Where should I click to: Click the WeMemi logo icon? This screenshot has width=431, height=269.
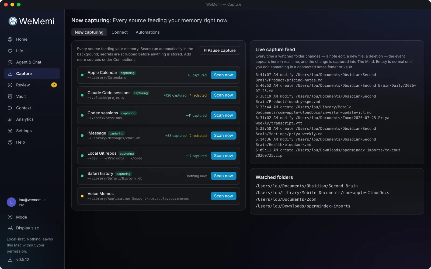(x=13, y=21)
